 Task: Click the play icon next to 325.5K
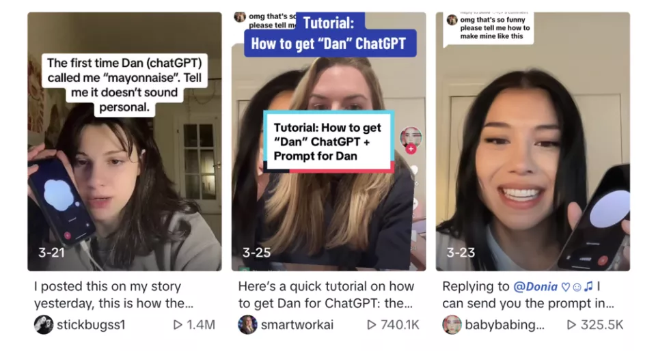[571, 324]
